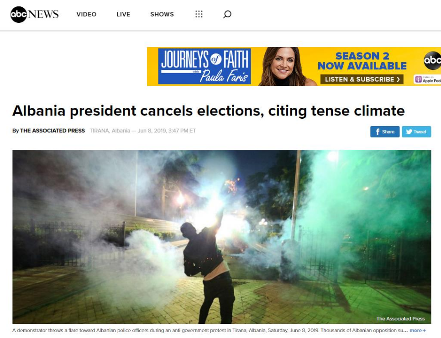
Task: Click the abc circle logo in banner ad
Action: tap(432, 60)
